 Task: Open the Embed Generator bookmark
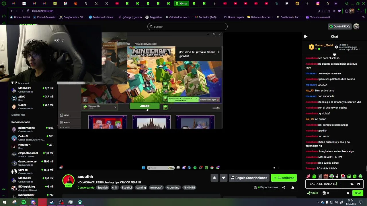[45, 17]
